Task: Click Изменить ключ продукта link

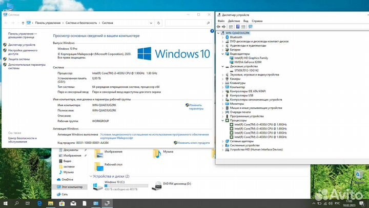Action: pos(193,143)
